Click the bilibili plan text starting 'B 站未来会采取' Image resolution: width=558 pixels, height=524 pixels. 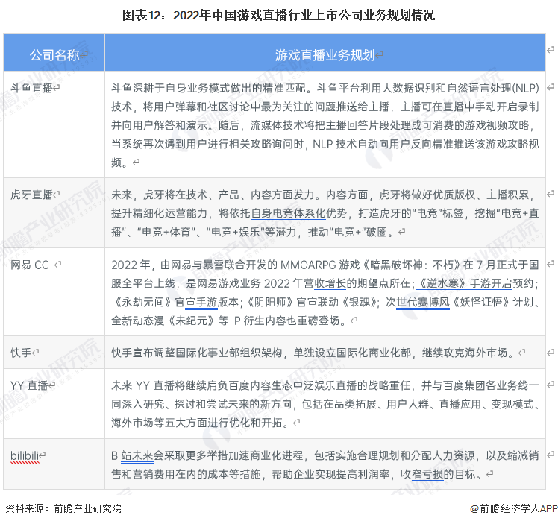[325, 464]
